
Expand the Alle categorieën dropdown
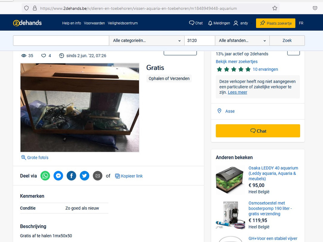click(146, 41)
